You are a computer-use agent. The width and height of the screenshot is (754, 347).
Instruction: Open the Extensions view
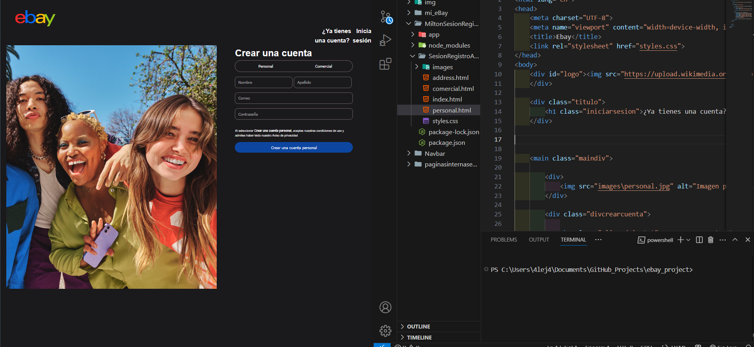[385, 64]
